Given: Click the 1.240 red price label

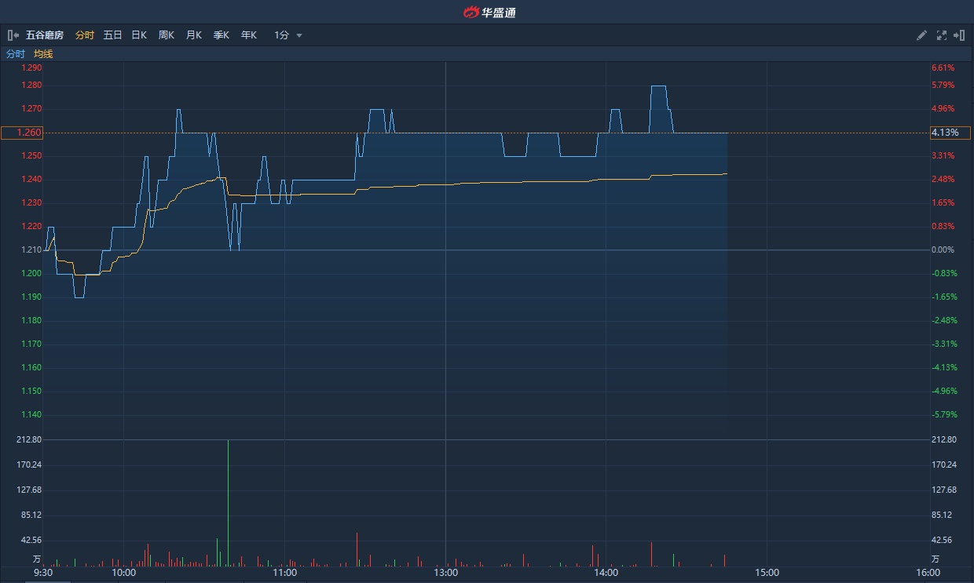Looking at the screenshot, I should coord(32,179).
